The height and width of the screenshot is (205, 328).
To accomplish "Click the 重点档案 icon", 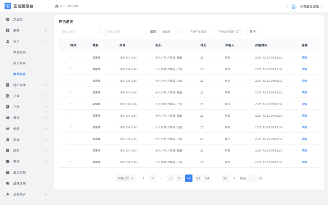I will [x=8, y=173].
